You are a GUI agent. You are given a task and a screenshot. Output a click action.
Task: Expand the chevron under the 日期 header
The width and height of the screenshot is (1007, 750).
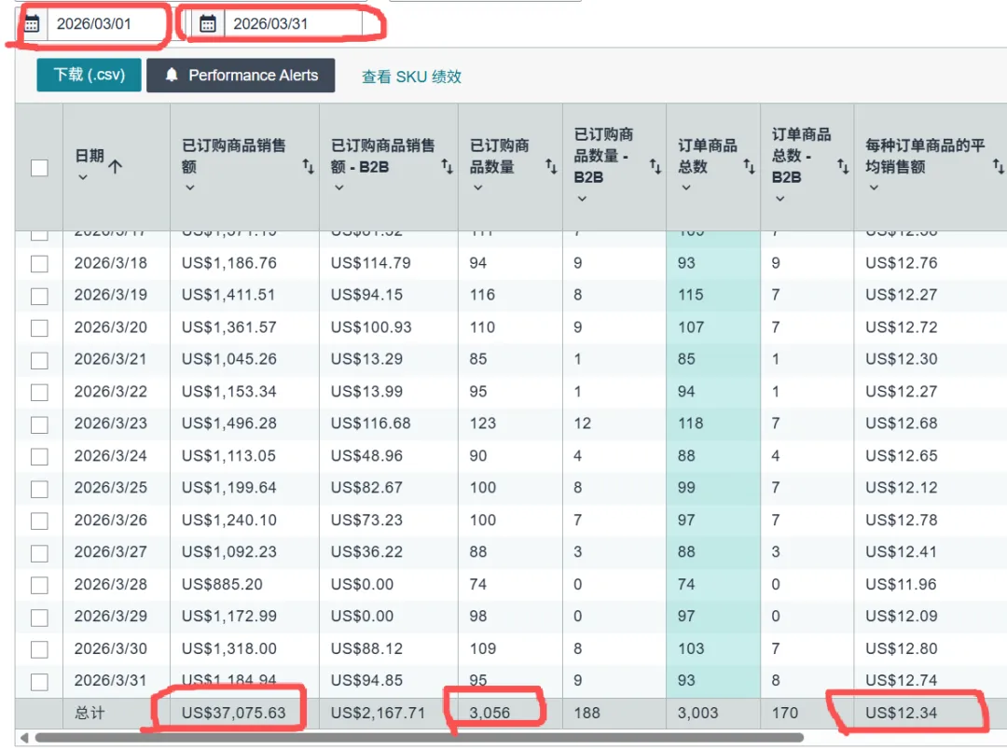click(x=82, y=177)
